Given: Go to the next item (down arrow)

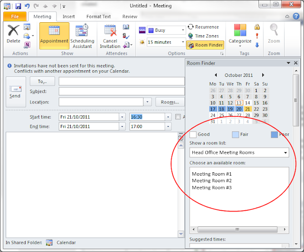Looking at the screenshot, I should pos(55,6).
